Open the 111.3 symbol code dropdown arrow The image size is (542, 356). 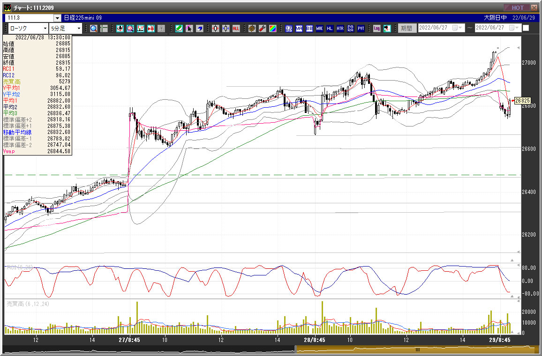(57, 18)
